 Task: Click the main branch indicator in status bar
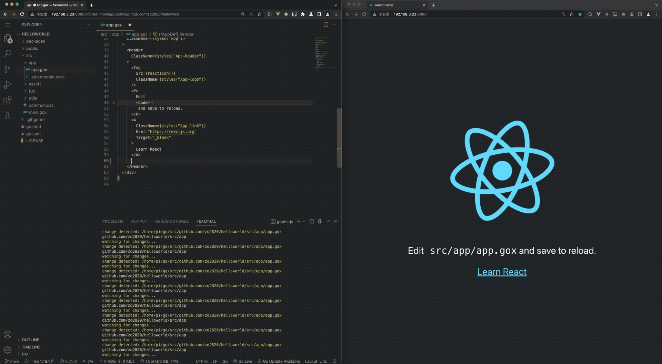click(x=12, y=361)
